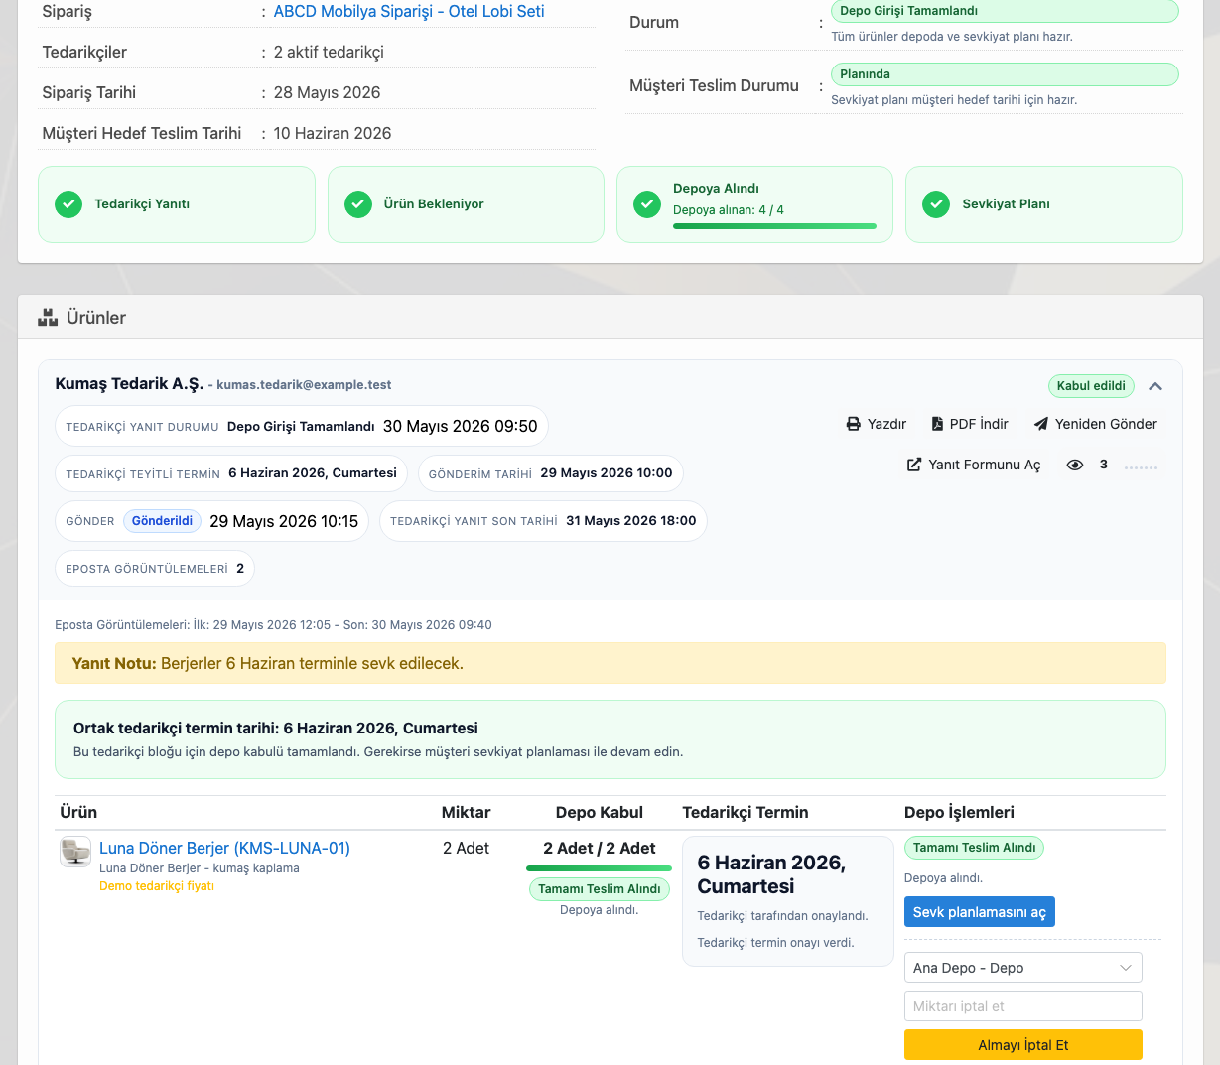
Task: Click the Yazdır button label
Action: click(x=886, y=424)
